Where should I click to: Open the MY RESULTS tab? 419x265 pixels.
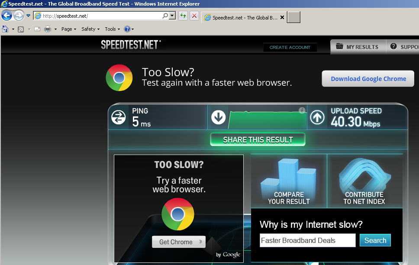pos(358,47)
